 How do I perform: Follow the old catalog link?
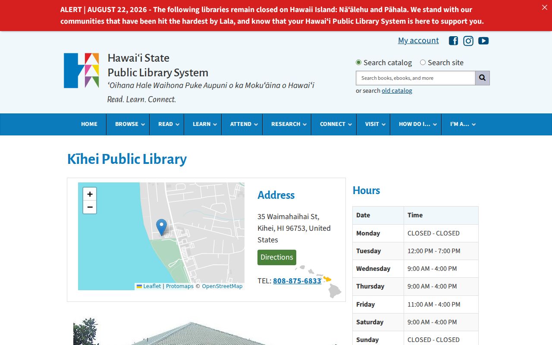(x=397, y=91)
